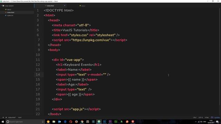
Task: Click the unpkg.com/vue script URL
Action: click(91, 40)
